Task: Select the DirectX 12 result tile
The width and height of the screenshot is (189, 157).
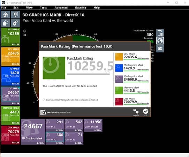Action: tap(74, 138)
